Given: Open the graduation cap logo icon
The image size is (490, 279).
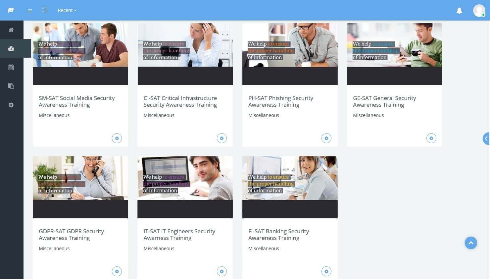Looking at the screenshot, I should pyautogui.click(x=11, y=10).
